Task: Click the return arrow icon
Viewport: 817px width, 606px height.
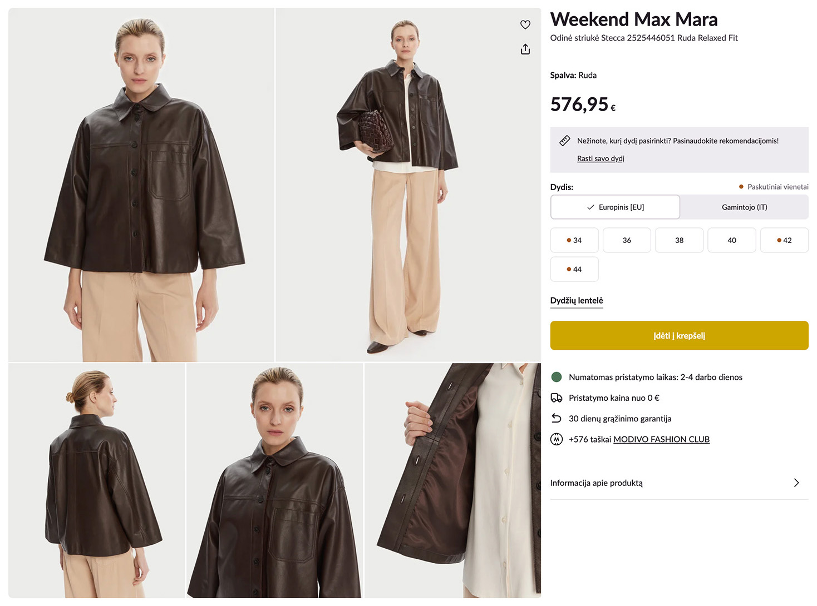Action: [556, 418]
